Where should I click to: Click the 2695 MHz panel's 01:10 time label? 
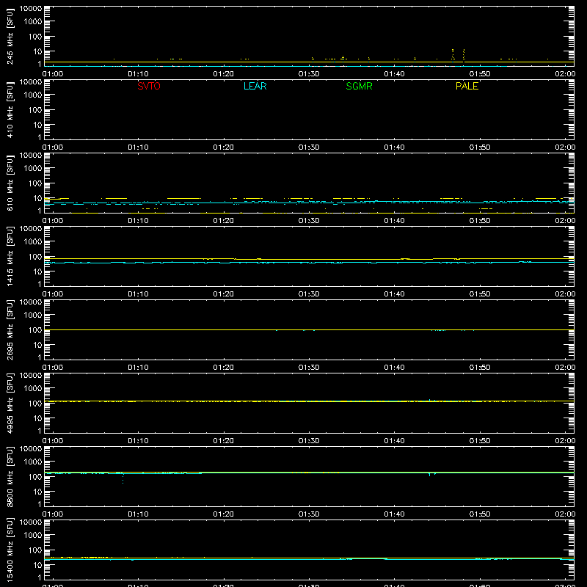[x=138, y=368]
